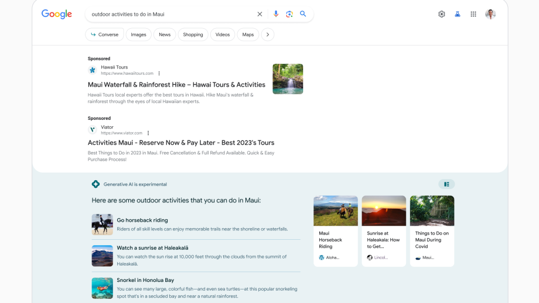539x303 pixels.
Task: Switch to Shopping results
Action: pyautogui.click(x=193, y=35)
